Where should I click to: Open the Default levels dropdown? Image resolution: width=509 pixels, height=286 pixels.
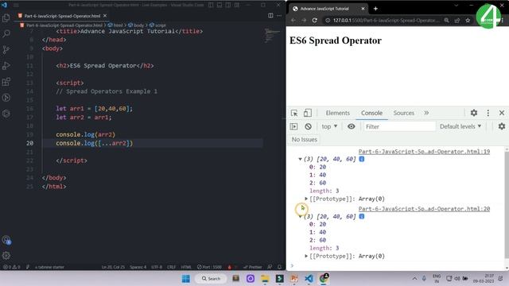coord(460,126)
